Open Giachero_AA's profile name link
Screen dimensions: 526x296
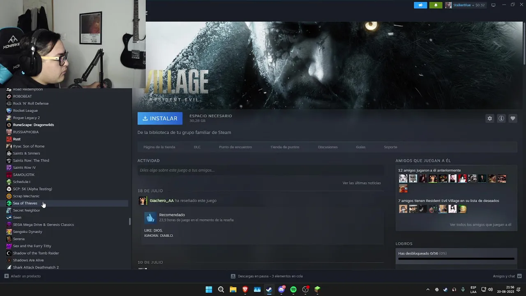pos(161,201)
